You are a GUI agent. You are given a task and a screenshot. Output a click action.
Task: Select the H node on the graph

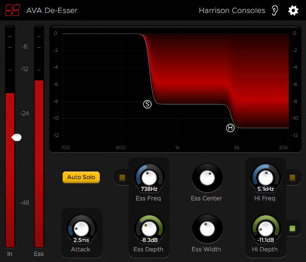coord(230,128)
